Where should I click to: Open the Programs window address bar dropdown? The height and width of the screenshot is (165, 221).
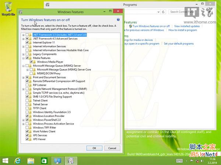(x=158, y=12)
